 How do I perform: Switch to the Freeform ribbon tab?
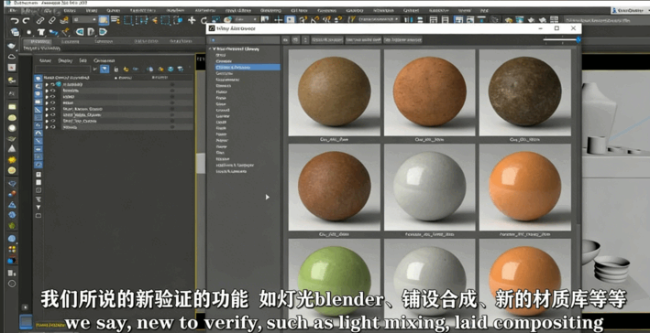70,41
